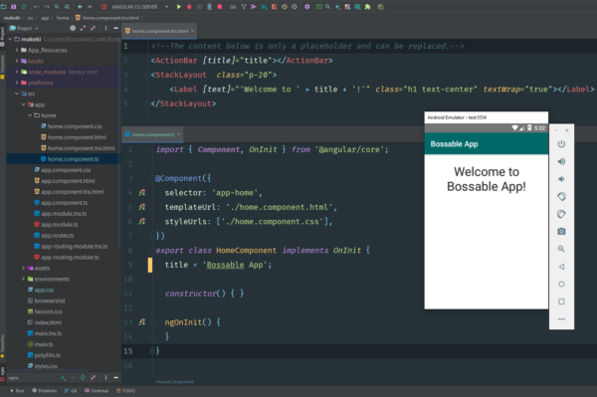597x397 pixels.
Task: Click the Undo arrow in toolbar
Action: (37, 7)
